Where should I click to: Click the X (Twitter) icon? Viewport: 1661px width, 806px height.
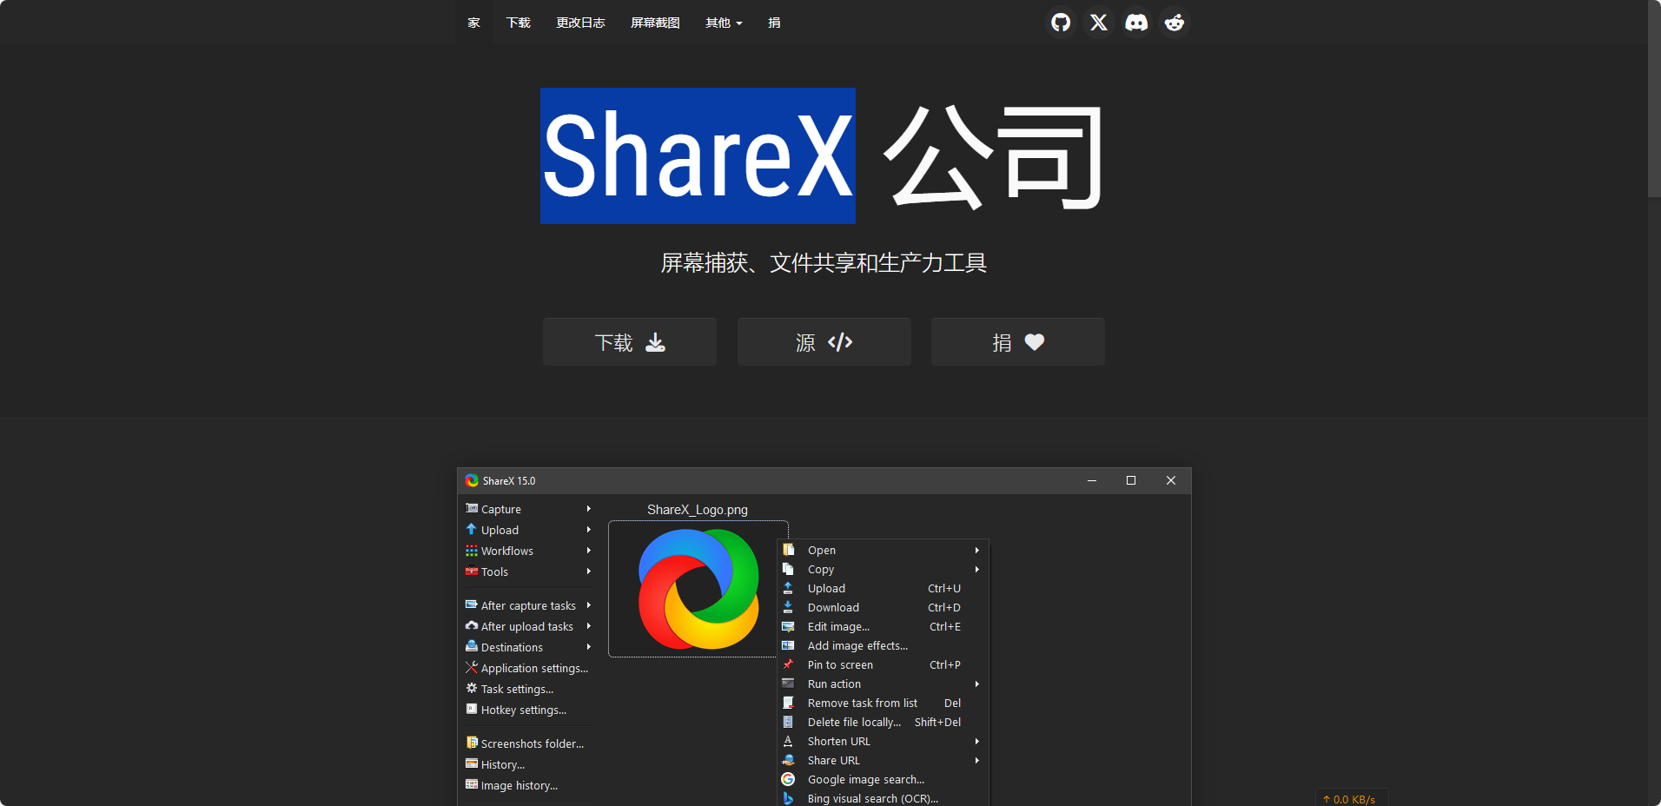pyautogui.click(x=1099, y=23)
